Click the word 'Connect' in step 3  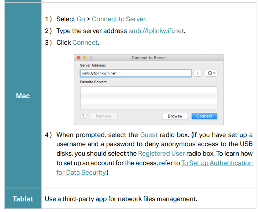pos(85,42)
